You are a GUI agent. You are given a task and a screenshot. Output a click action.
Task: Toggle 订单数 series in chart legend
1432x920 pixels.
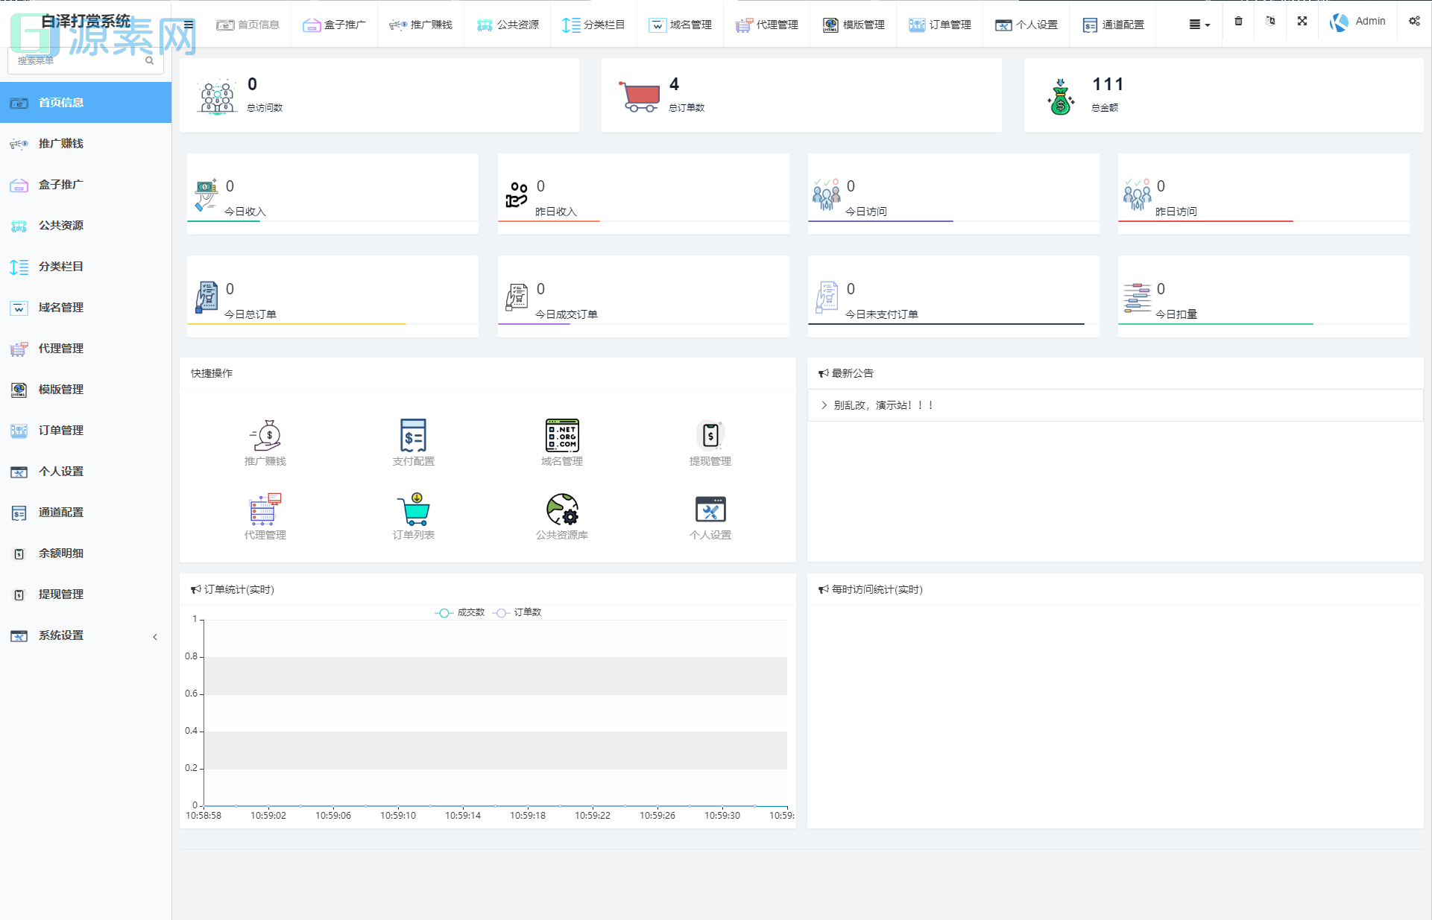[x=517, y=612]
